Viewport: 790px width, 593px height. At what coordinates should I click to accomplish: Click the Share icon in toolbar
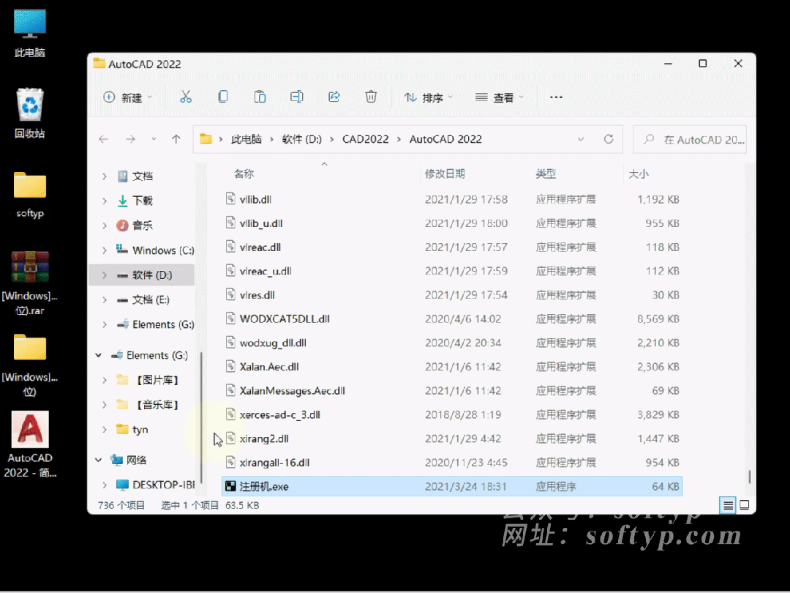click(x=334, y=97)
